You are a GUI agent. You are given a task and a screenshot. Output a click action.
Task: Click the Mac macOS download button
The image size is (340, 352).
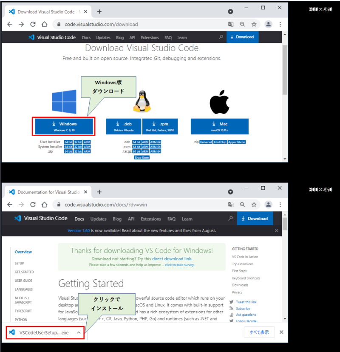[219, 126]
